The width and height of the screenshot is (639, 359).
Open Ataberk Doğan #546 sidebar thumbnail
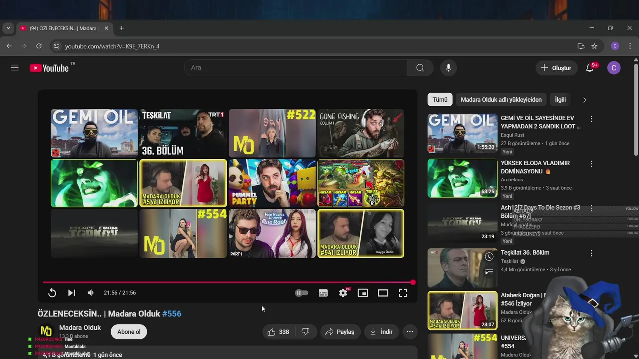(x=462, y=311)
